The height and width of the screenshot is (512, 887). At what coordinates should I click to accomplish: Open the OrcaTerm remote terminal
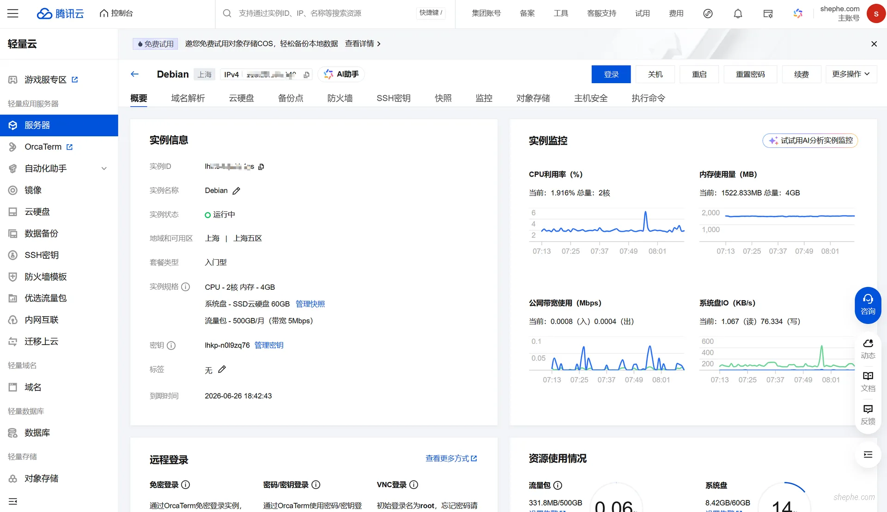(x=43, y=146)
